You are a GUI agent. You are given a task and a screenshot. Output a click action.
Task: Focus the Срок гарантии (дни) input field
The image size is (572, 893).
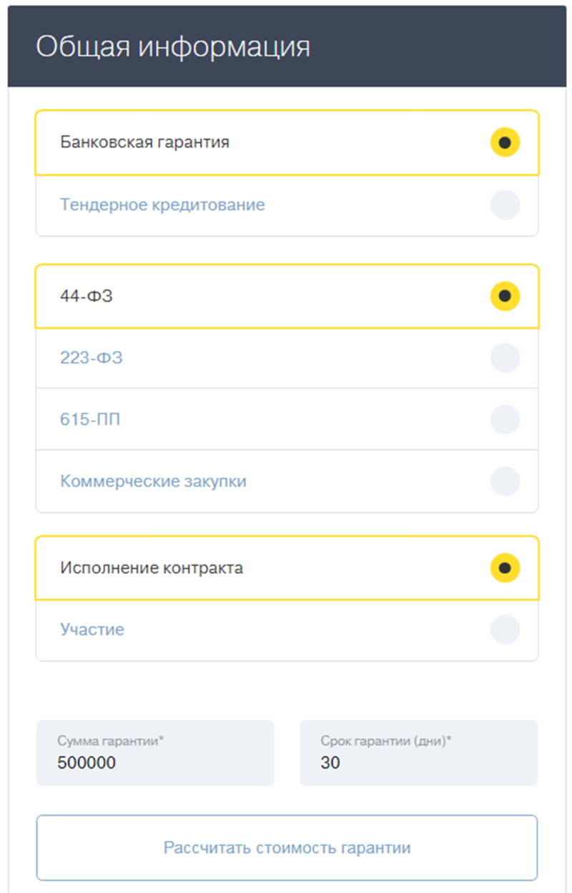click(x=418, y=762)
